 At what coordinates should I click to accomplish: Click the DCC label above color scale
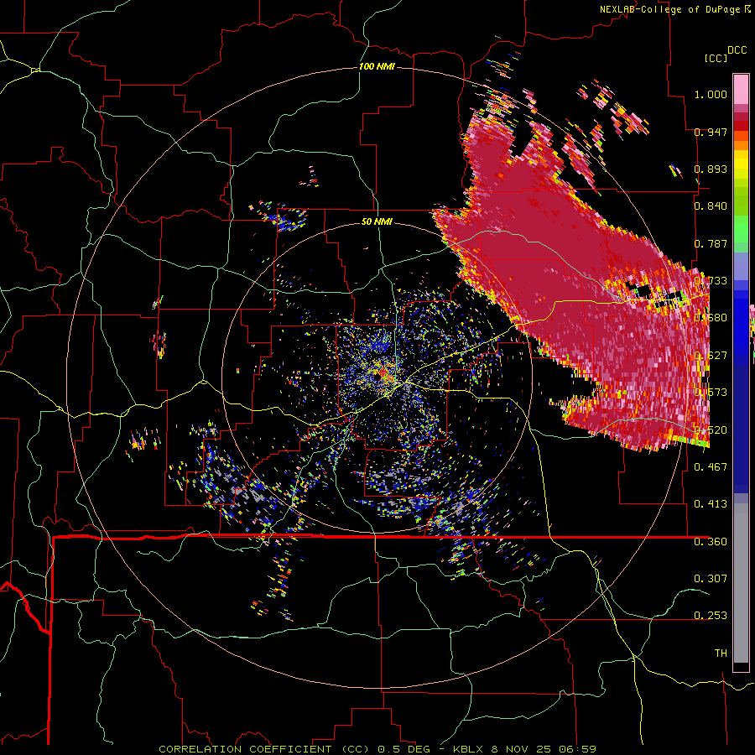737,50
